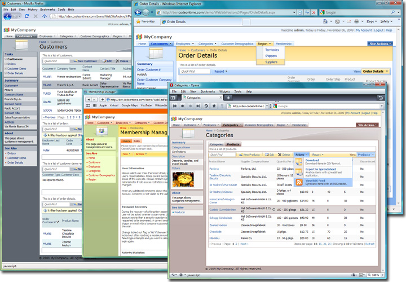Click New Products button in Categories page
The width and height of the screenshot is (406, 282).
click(249, 155)
